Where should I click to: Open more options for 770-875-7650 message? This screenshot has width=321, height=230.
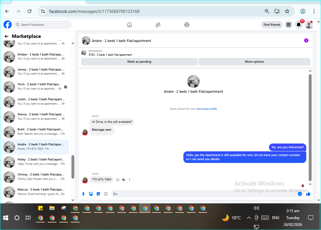(129, 180)
